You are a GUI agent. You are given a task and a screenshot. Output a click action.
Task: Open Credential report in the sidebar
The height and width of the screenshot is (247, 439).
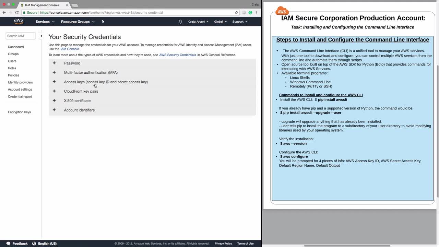[20, 96]
